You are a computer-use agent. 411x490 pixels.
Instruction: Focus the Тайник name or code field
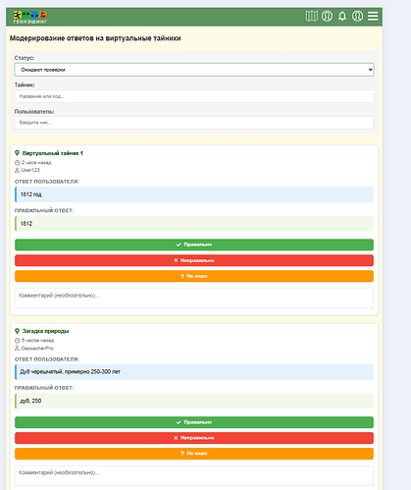pyautogui.click(x=194, y=96)
